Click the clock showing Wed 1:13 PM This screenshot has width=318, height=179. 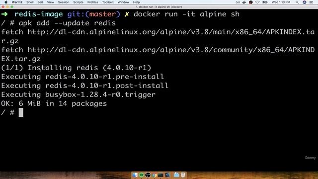(281, 2)
